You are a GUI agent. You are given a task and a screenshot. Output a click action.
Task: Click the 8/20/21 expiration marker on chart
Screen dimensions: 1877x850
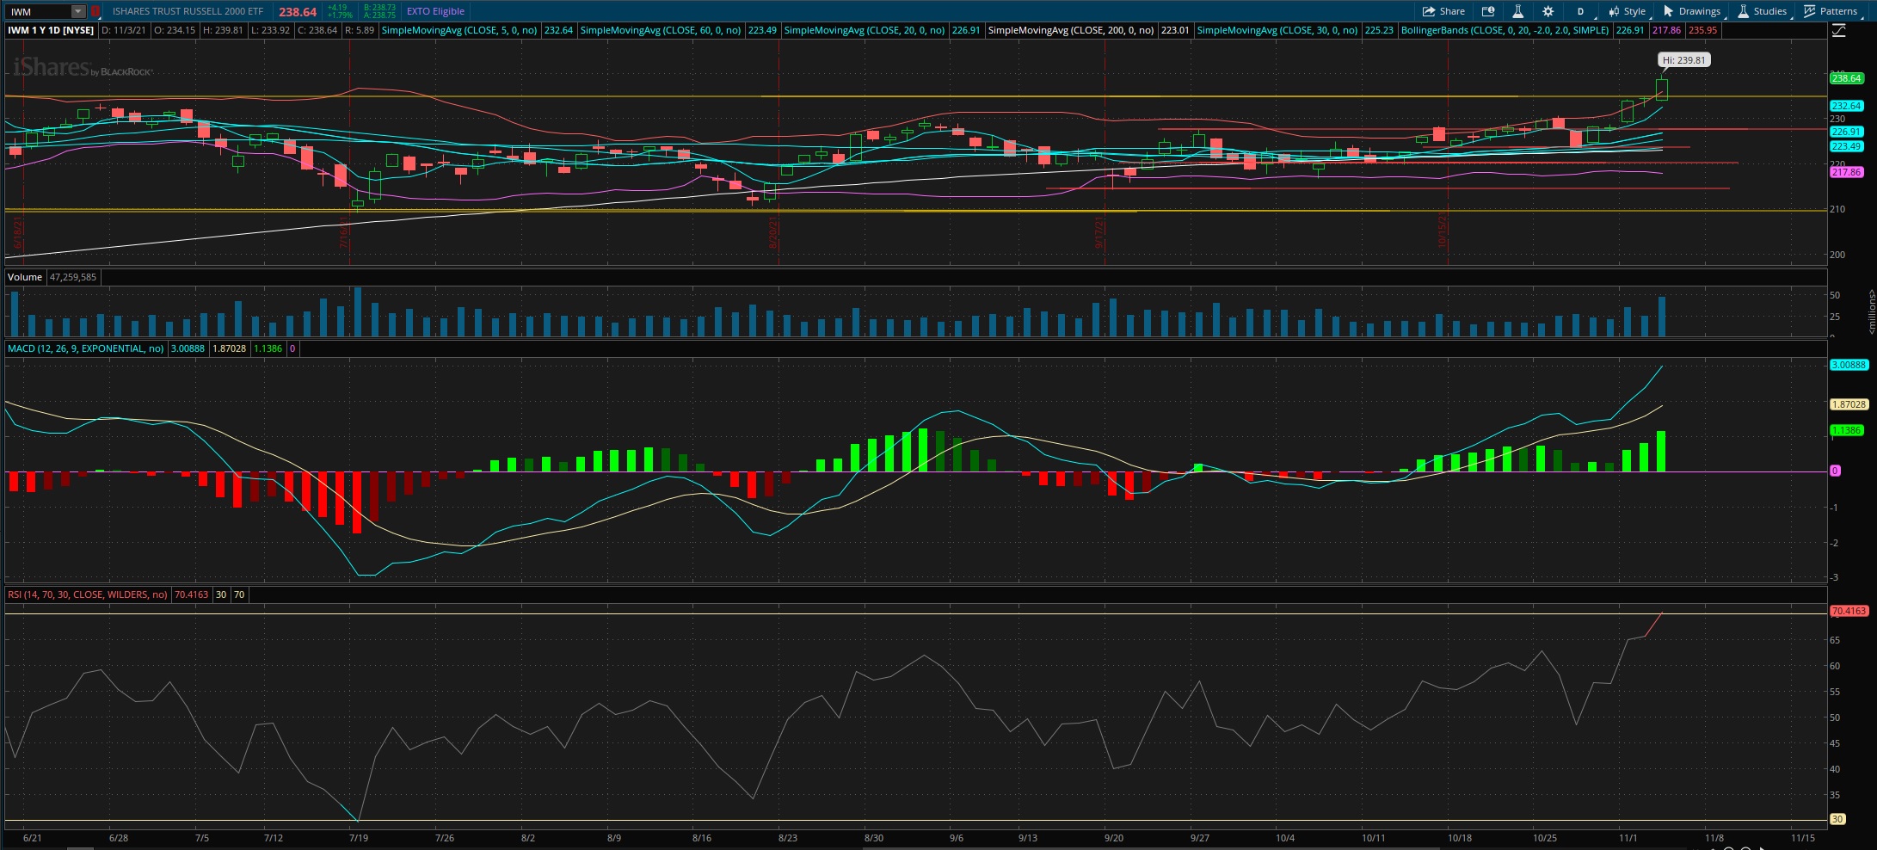(x=773, y=231)
